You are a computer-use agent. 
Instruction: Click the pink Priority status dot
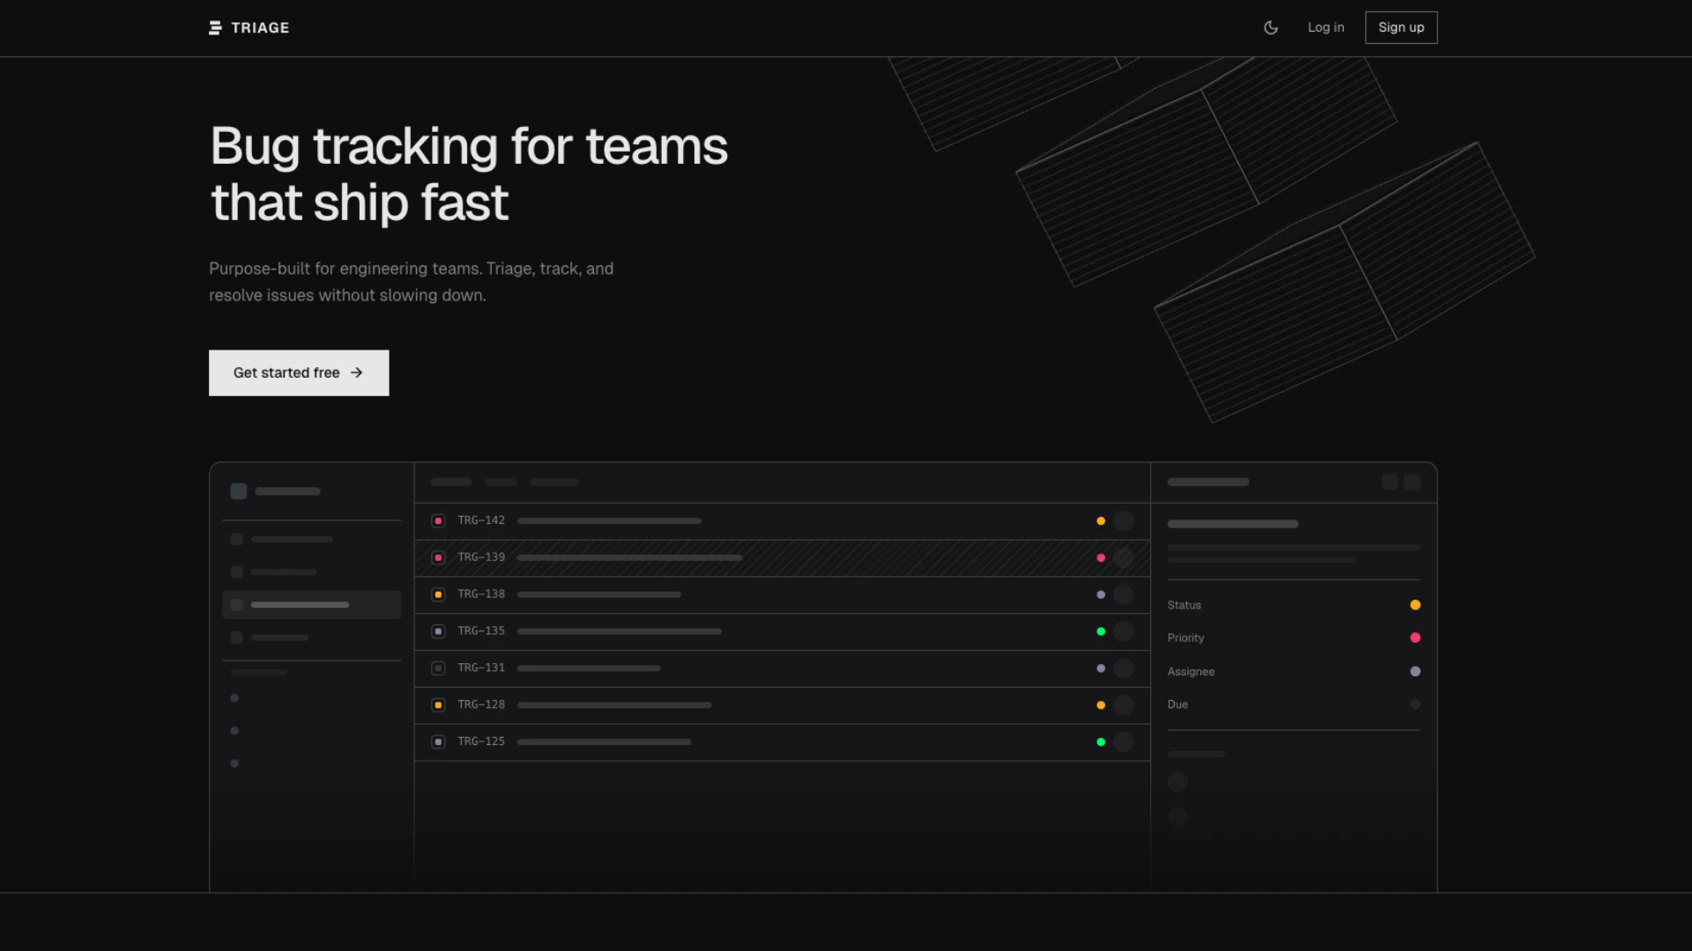click(x=1415, y=638)
